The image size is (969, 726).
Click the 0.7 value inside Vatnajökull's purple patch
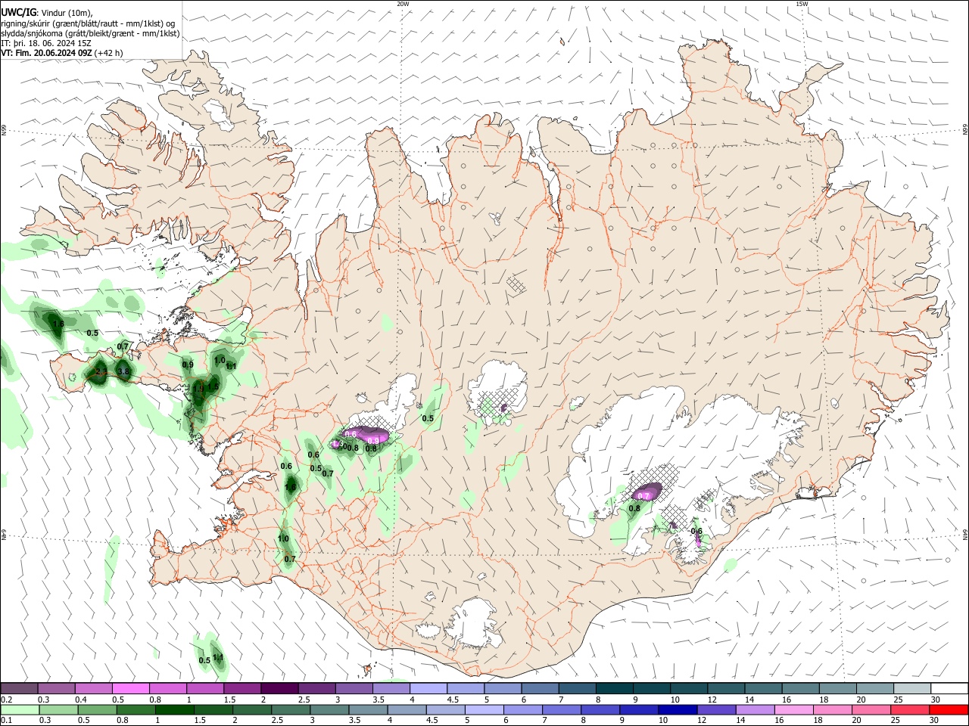tap(643, 496)
